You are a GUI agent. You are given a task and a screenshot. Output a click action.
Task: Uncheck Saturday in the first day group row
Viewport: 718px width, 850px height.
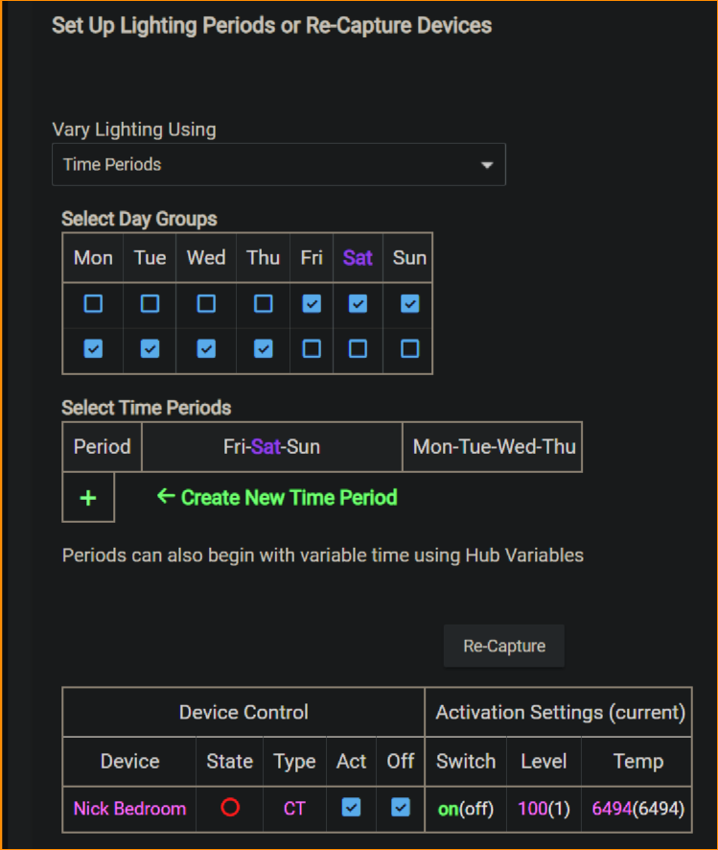[358, 304]
